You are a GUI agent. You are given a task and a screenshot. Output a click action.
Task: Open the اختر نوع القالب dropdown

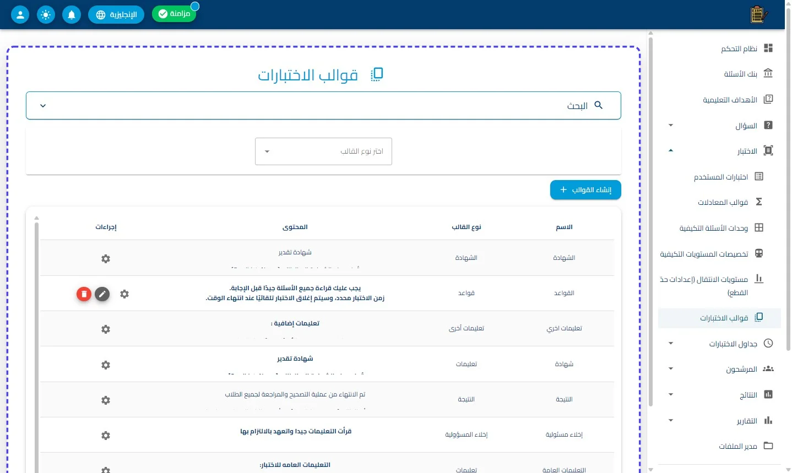[x=323, y=151]
